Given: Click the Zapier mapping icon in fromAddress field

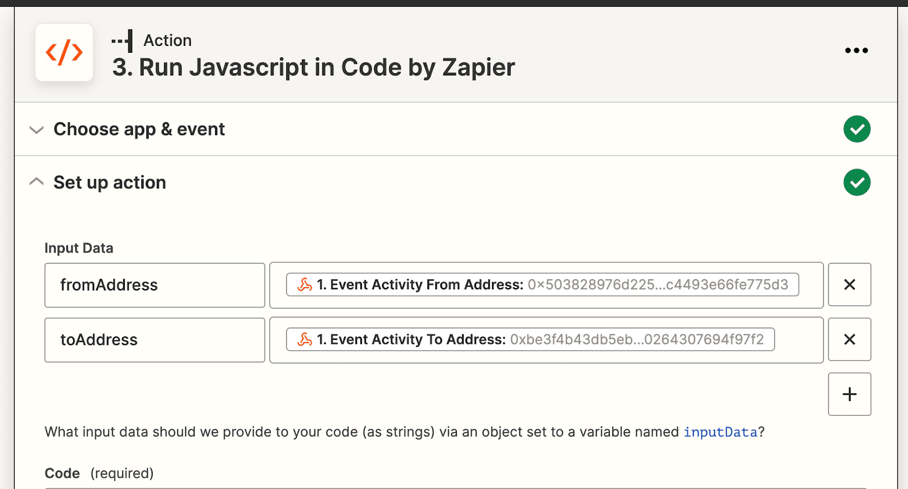Looking at the screenshot, I should click(304, 285).
